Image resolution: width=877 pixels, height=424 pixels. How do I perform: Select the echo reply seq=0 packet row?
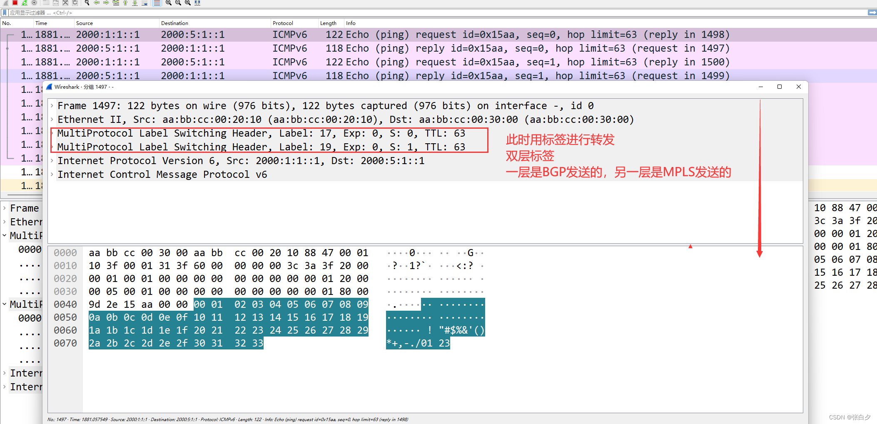438,48
